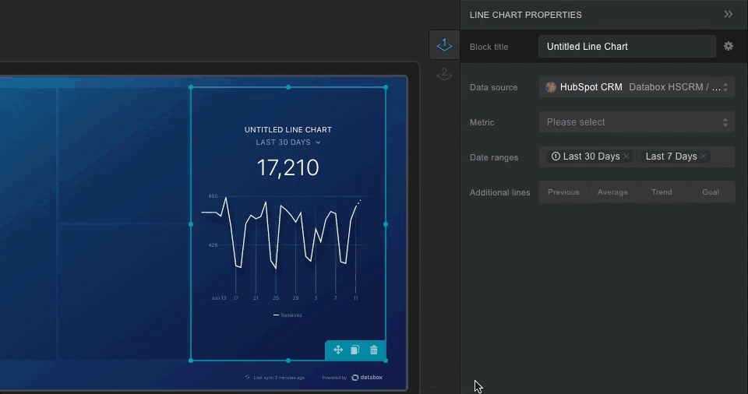
Task: Select the second datablock layer icon
Action: [x=444, y=75]
